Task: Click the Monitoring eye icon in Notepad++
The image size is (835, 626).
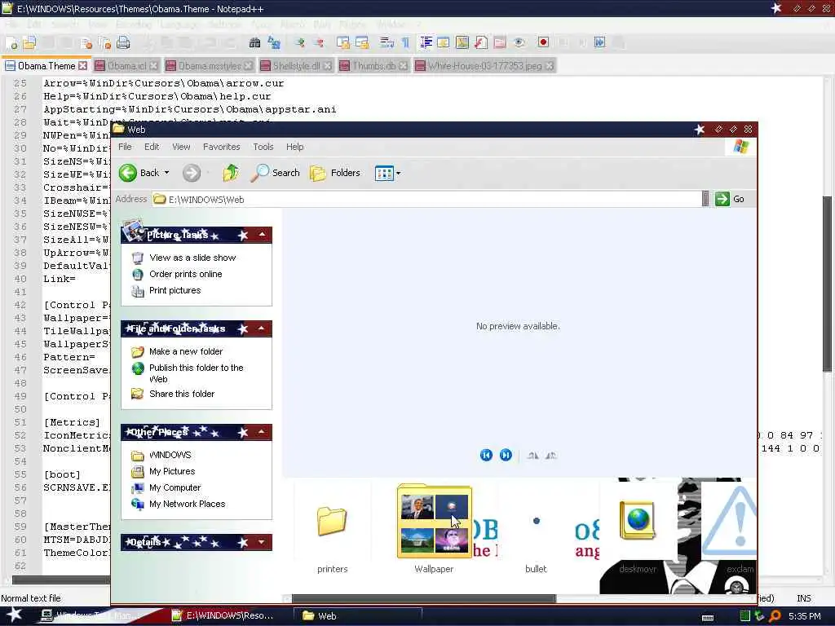Action: 519,42
